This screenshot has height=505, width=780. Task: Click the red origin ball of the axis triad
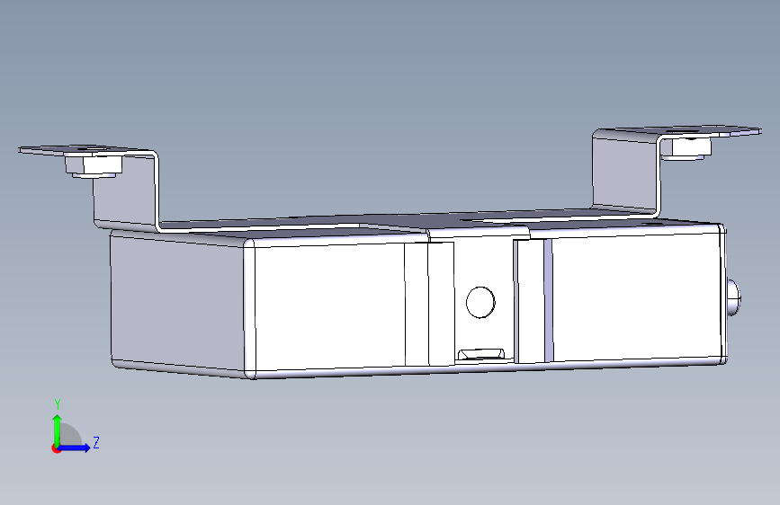[56, 448]
